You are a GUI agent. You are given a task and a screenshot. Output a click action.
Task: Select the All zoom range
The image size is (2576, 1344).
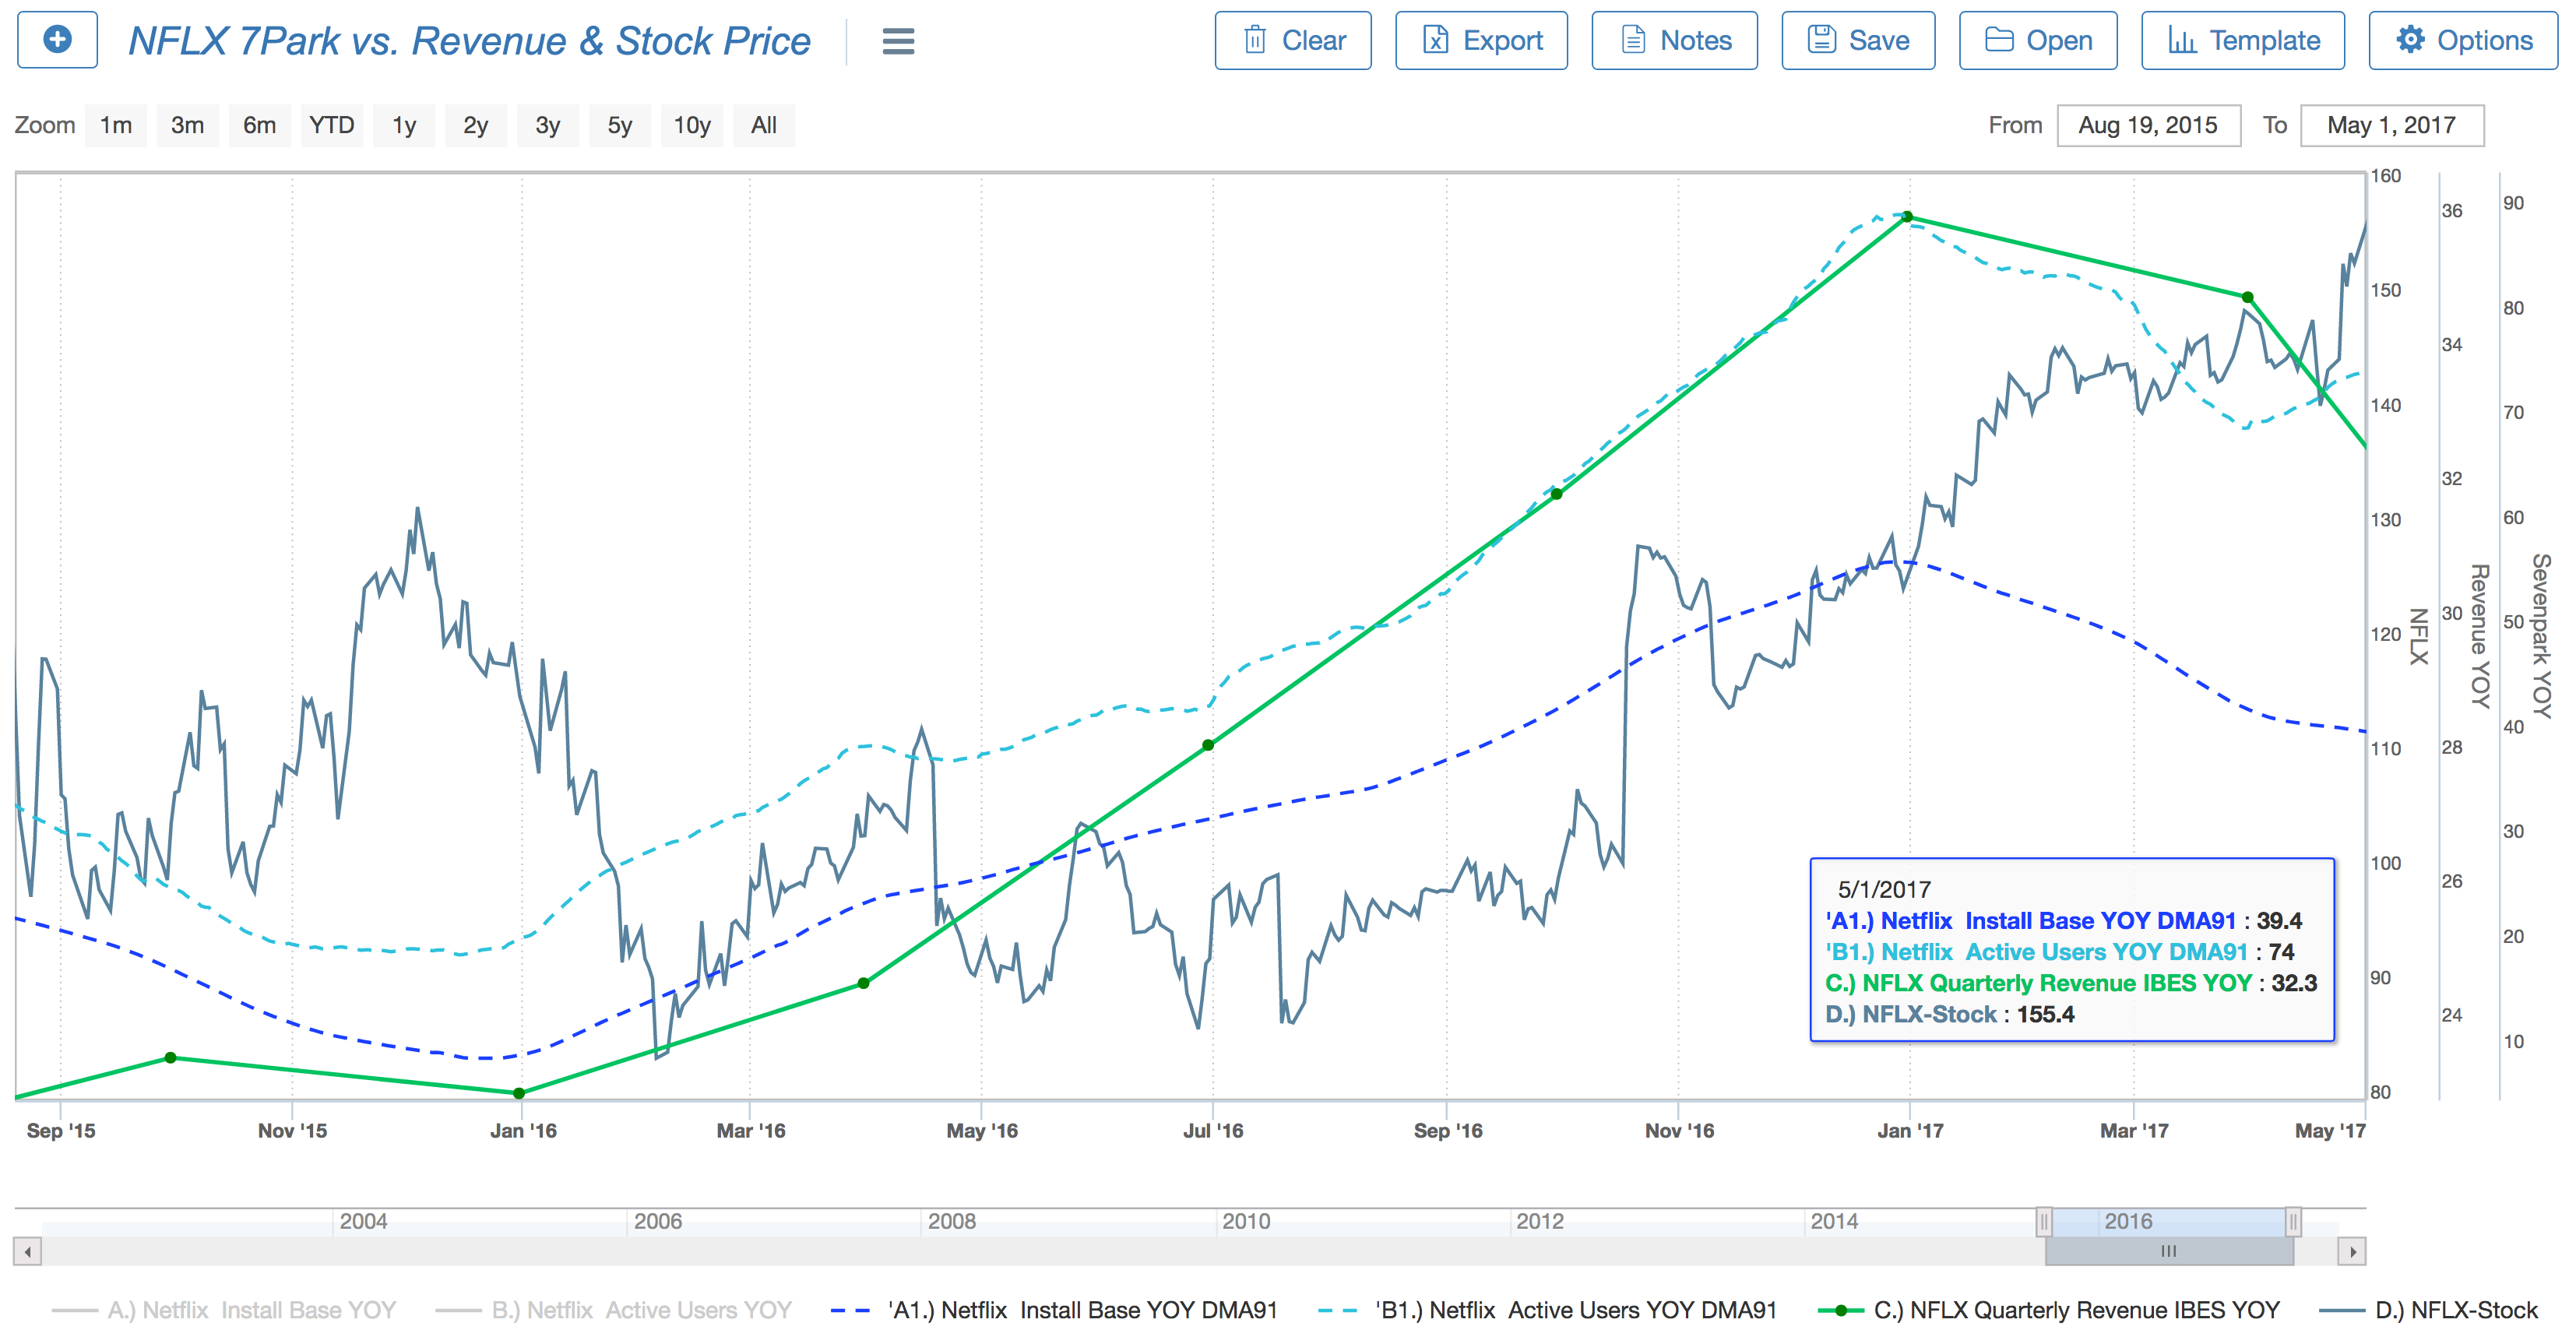(x=764, y=125)
